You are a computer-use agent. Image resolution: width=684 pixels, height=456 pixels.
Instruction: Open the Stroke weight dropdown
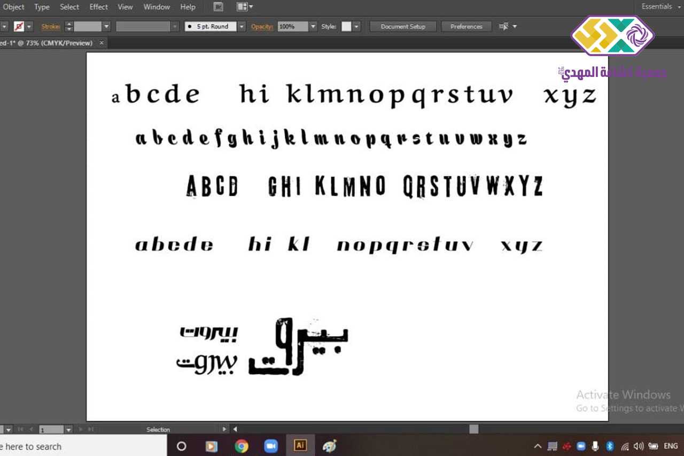pos(106,26)
